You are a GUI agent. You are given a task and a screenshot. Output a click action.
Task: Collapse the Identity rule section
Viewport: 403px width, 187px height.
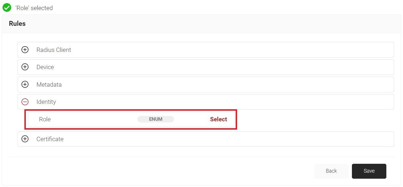click(46, 102)
